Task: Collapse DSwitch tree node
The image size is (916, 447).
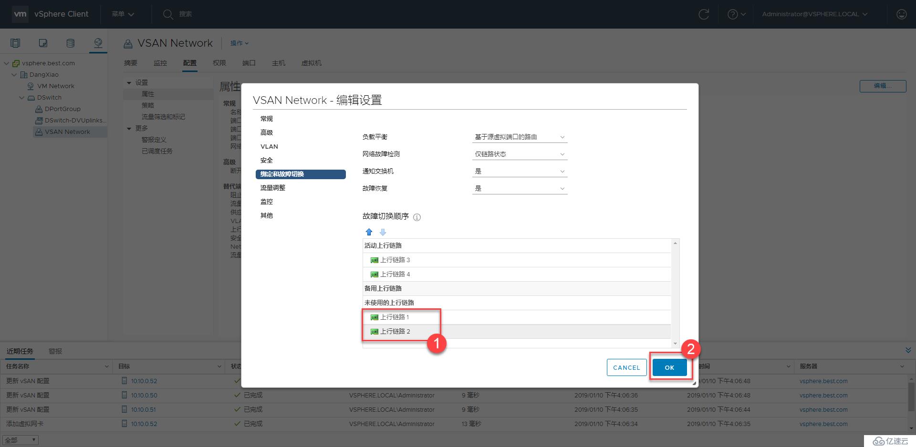Action: 22,97
